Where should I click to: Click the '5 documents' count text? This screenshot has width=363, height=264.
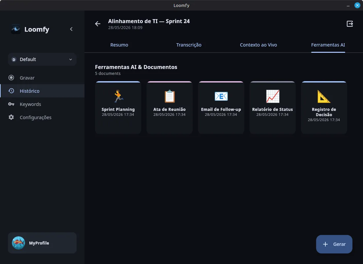[x=108, y=73]
